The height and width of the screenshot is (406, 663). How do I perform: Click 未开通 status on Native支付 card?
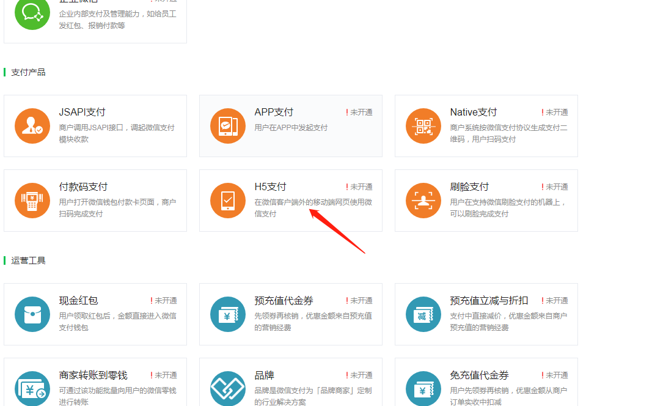click(556, 113)
